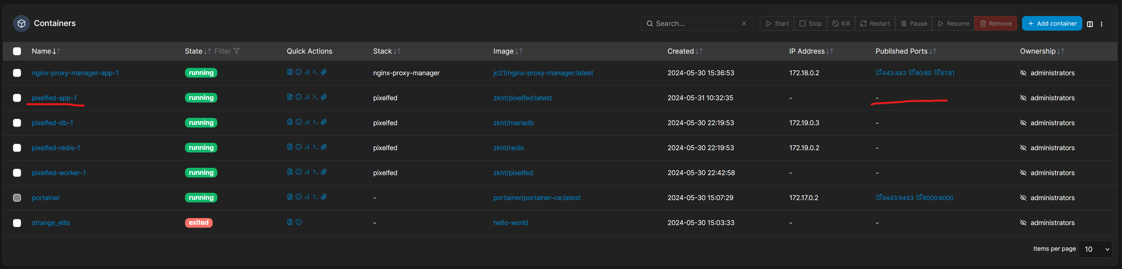Open exec console for pixelfed-db-1
Image resolution: width=1122 pixels, height=269 pixels.
(315, 122)
